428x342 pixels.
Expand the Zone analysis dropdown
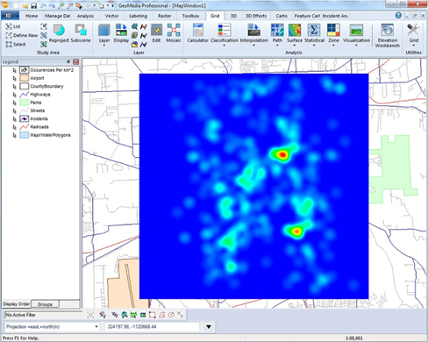click(333, 46)
